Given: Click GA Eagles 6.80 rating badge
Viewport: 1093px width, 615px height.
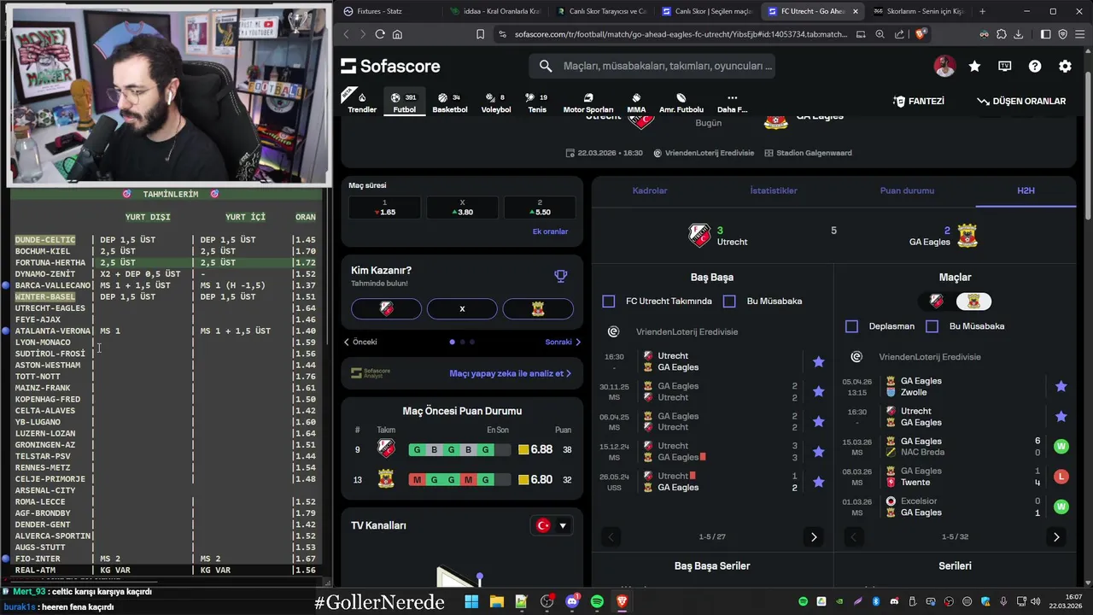Looking at the screenshot, I should (535, 480).
